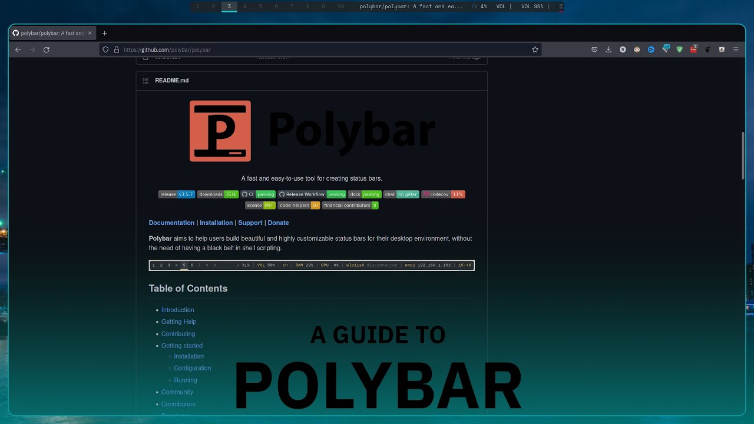Click the downloads 351k badge

(x=217, y=194)
